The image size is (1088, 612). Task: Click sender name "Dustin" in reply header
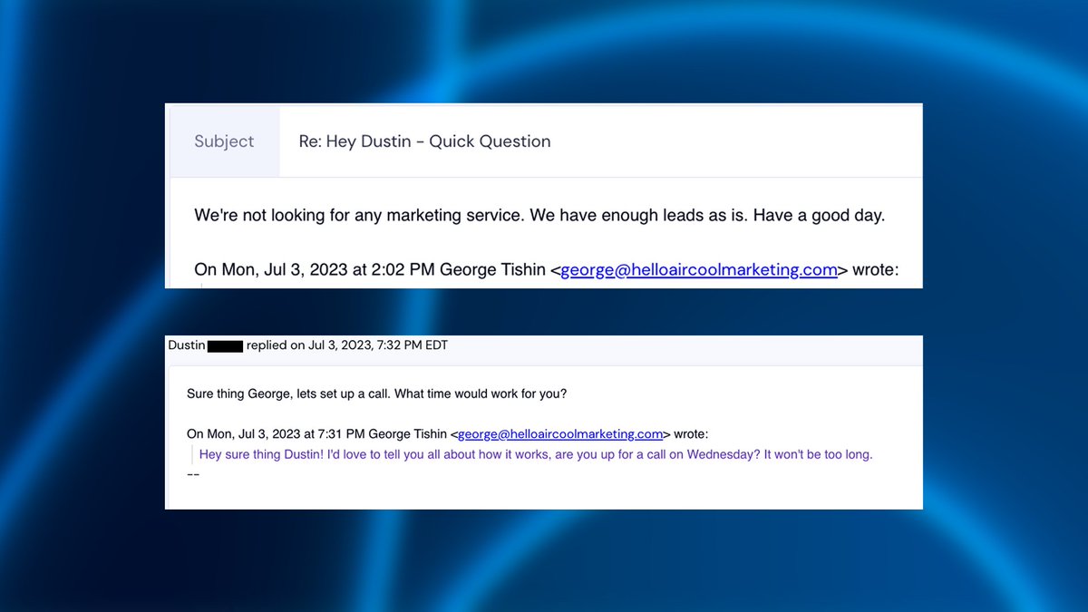[x=187, y=345]
